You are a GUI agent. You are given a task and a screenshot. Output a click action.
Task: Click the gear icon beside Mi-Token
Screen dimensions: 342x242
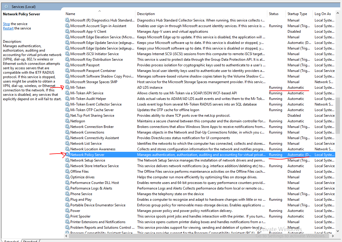[x=67, y=87]
